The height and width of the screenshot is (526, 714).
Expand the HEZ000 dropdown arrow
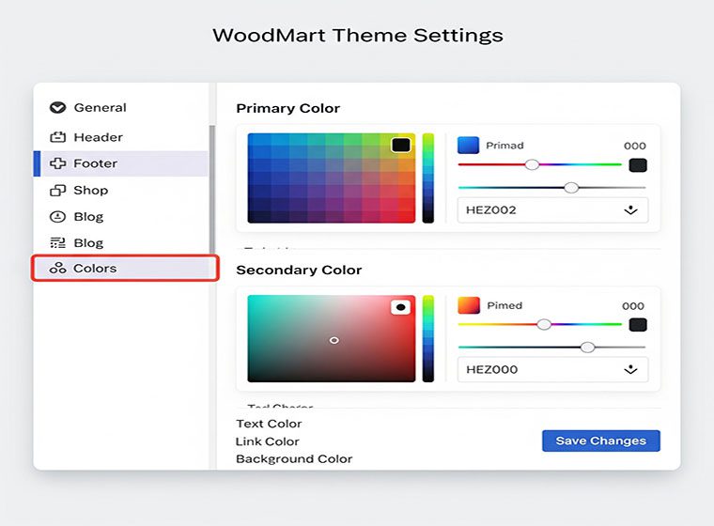coord(630,370)
